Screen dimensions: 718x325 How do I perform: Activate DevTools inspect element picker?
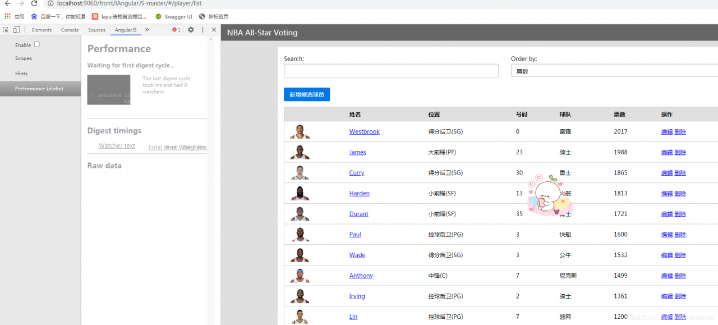point(6,30)
